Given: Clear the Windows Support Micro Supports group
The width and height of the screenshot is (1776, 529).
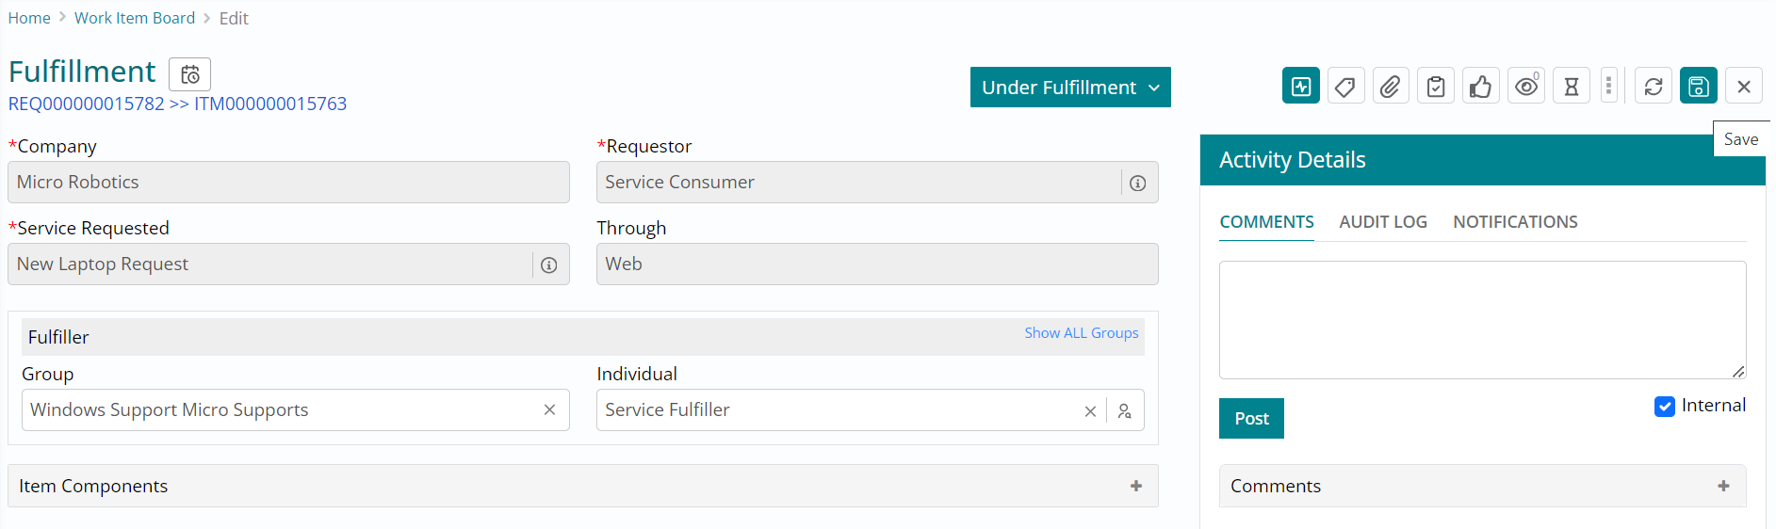Looking at the screenshot, I should (x=549, y=410).
